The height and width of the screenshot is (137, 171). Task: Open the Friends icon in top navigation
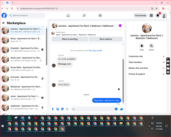84,15
